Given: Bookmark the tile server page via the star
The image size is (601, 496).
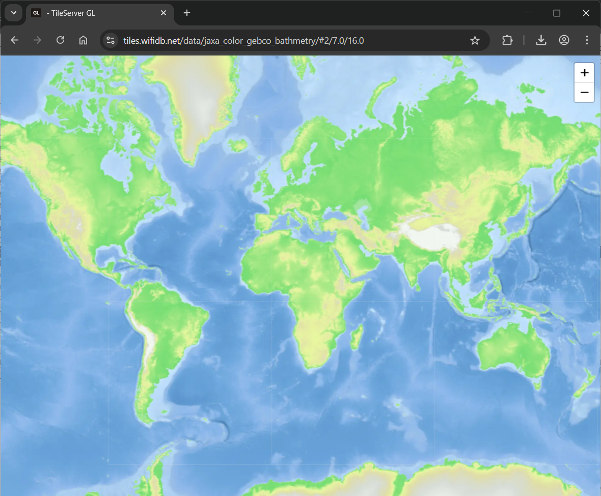Looking at the screenshot, I should (x=475, y=40).
